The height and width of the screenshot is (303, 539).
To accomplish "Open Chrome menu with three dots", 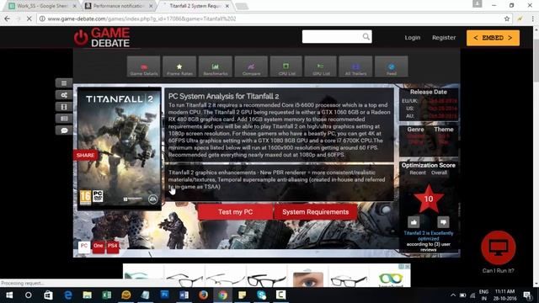I will [533, 19].
